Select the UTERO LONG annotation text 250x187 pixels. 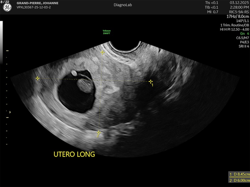click(x=74, y=154)
